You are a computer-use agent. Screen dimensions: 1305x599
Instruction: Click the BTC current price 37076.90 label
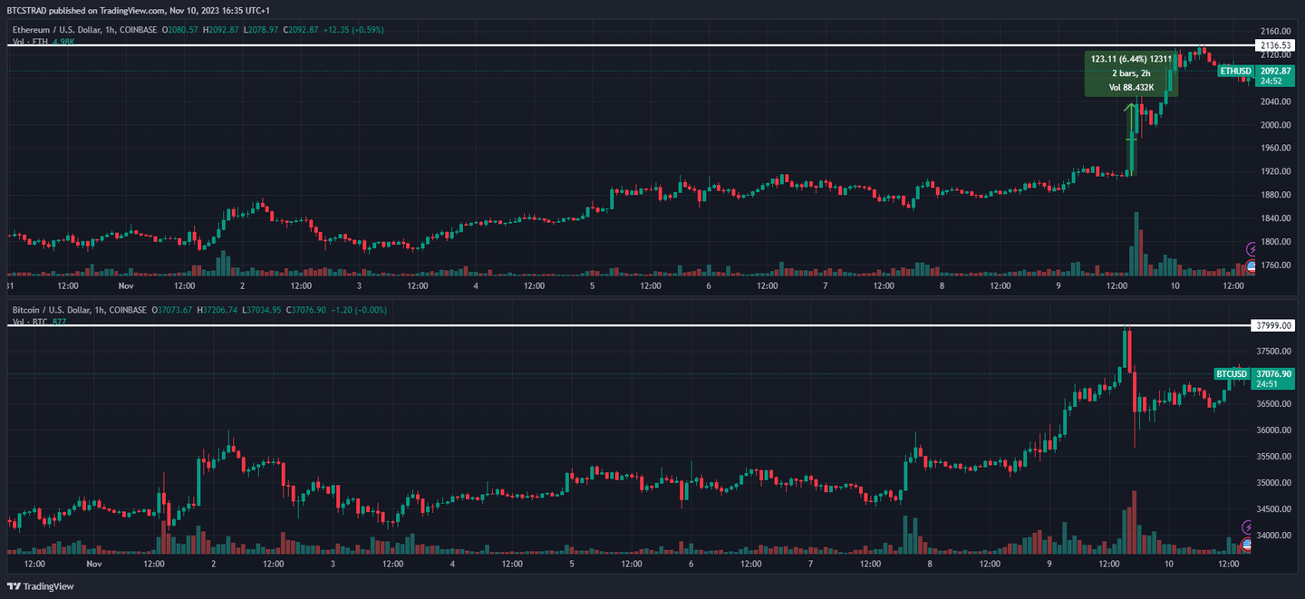point(1275,373)
